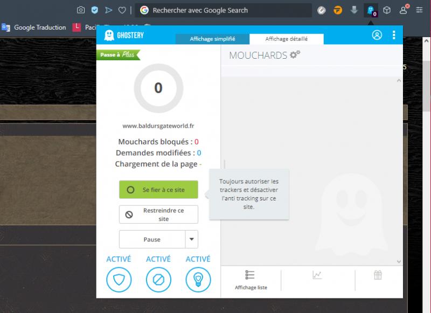
Task: Click the grey round extension icon
Action: [321, 10]
